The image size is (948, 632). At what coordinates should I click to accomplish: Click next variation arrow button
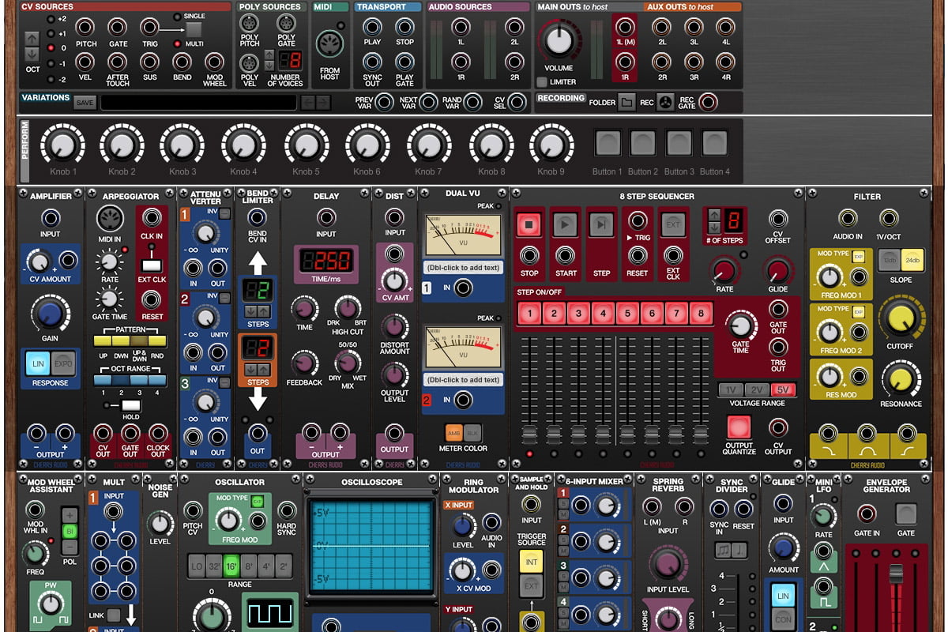[323, 102]
